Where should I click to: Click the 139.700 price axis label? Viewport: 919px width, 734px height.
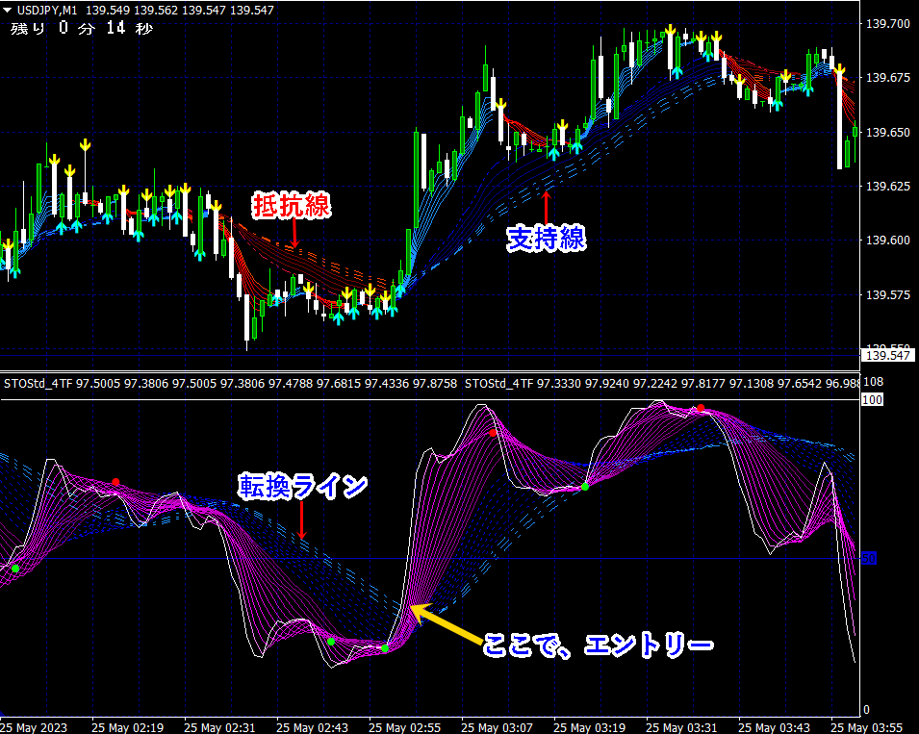(888, 23)
